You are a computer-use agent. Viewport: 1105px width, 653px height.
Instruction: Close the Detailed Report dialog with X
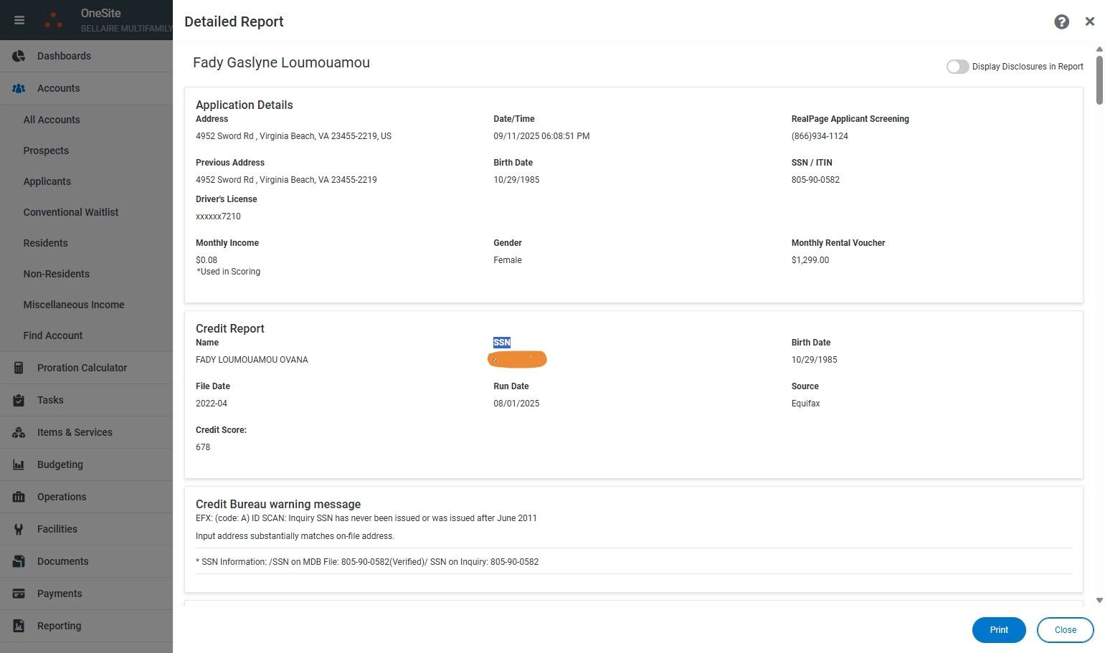(x=1090, y=22)
